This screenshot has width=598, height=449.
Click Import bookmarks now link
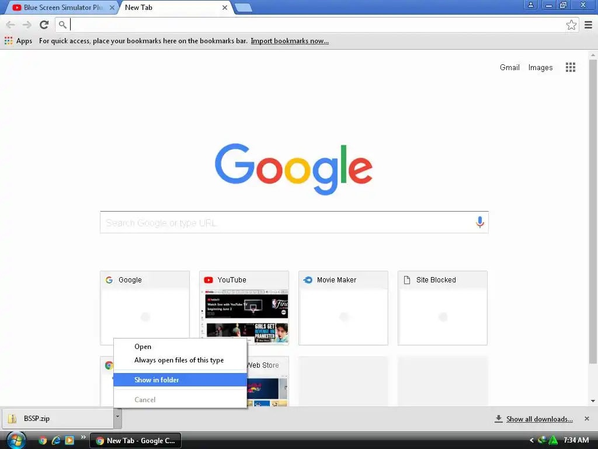[x=290, y=41]
